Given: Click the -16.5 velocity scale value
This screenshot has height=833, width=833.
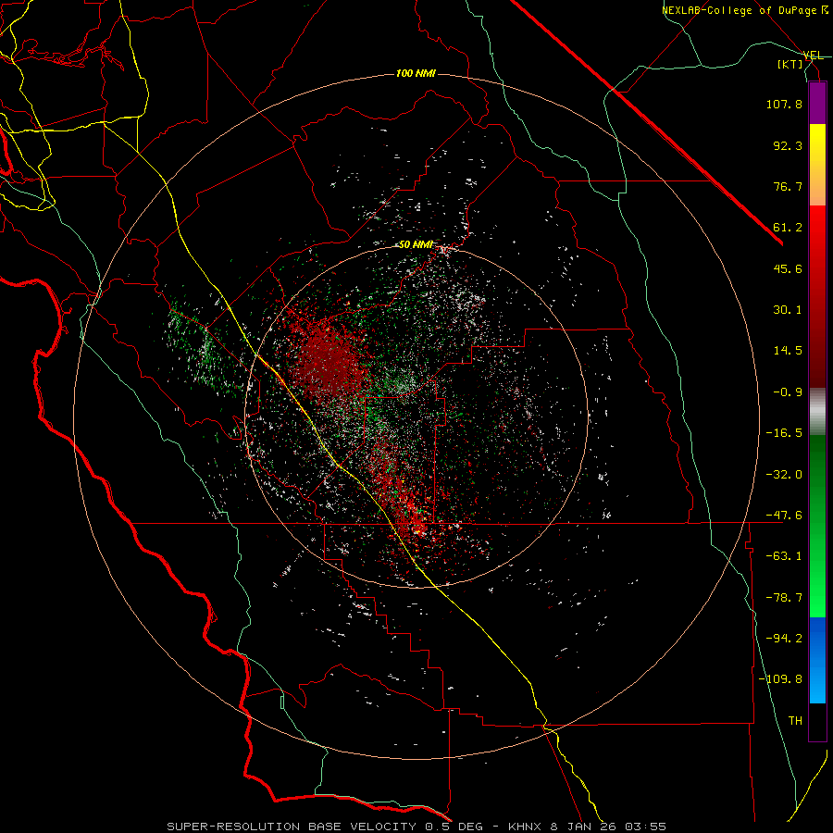Looking at the screenshot, I should [784, 433].
